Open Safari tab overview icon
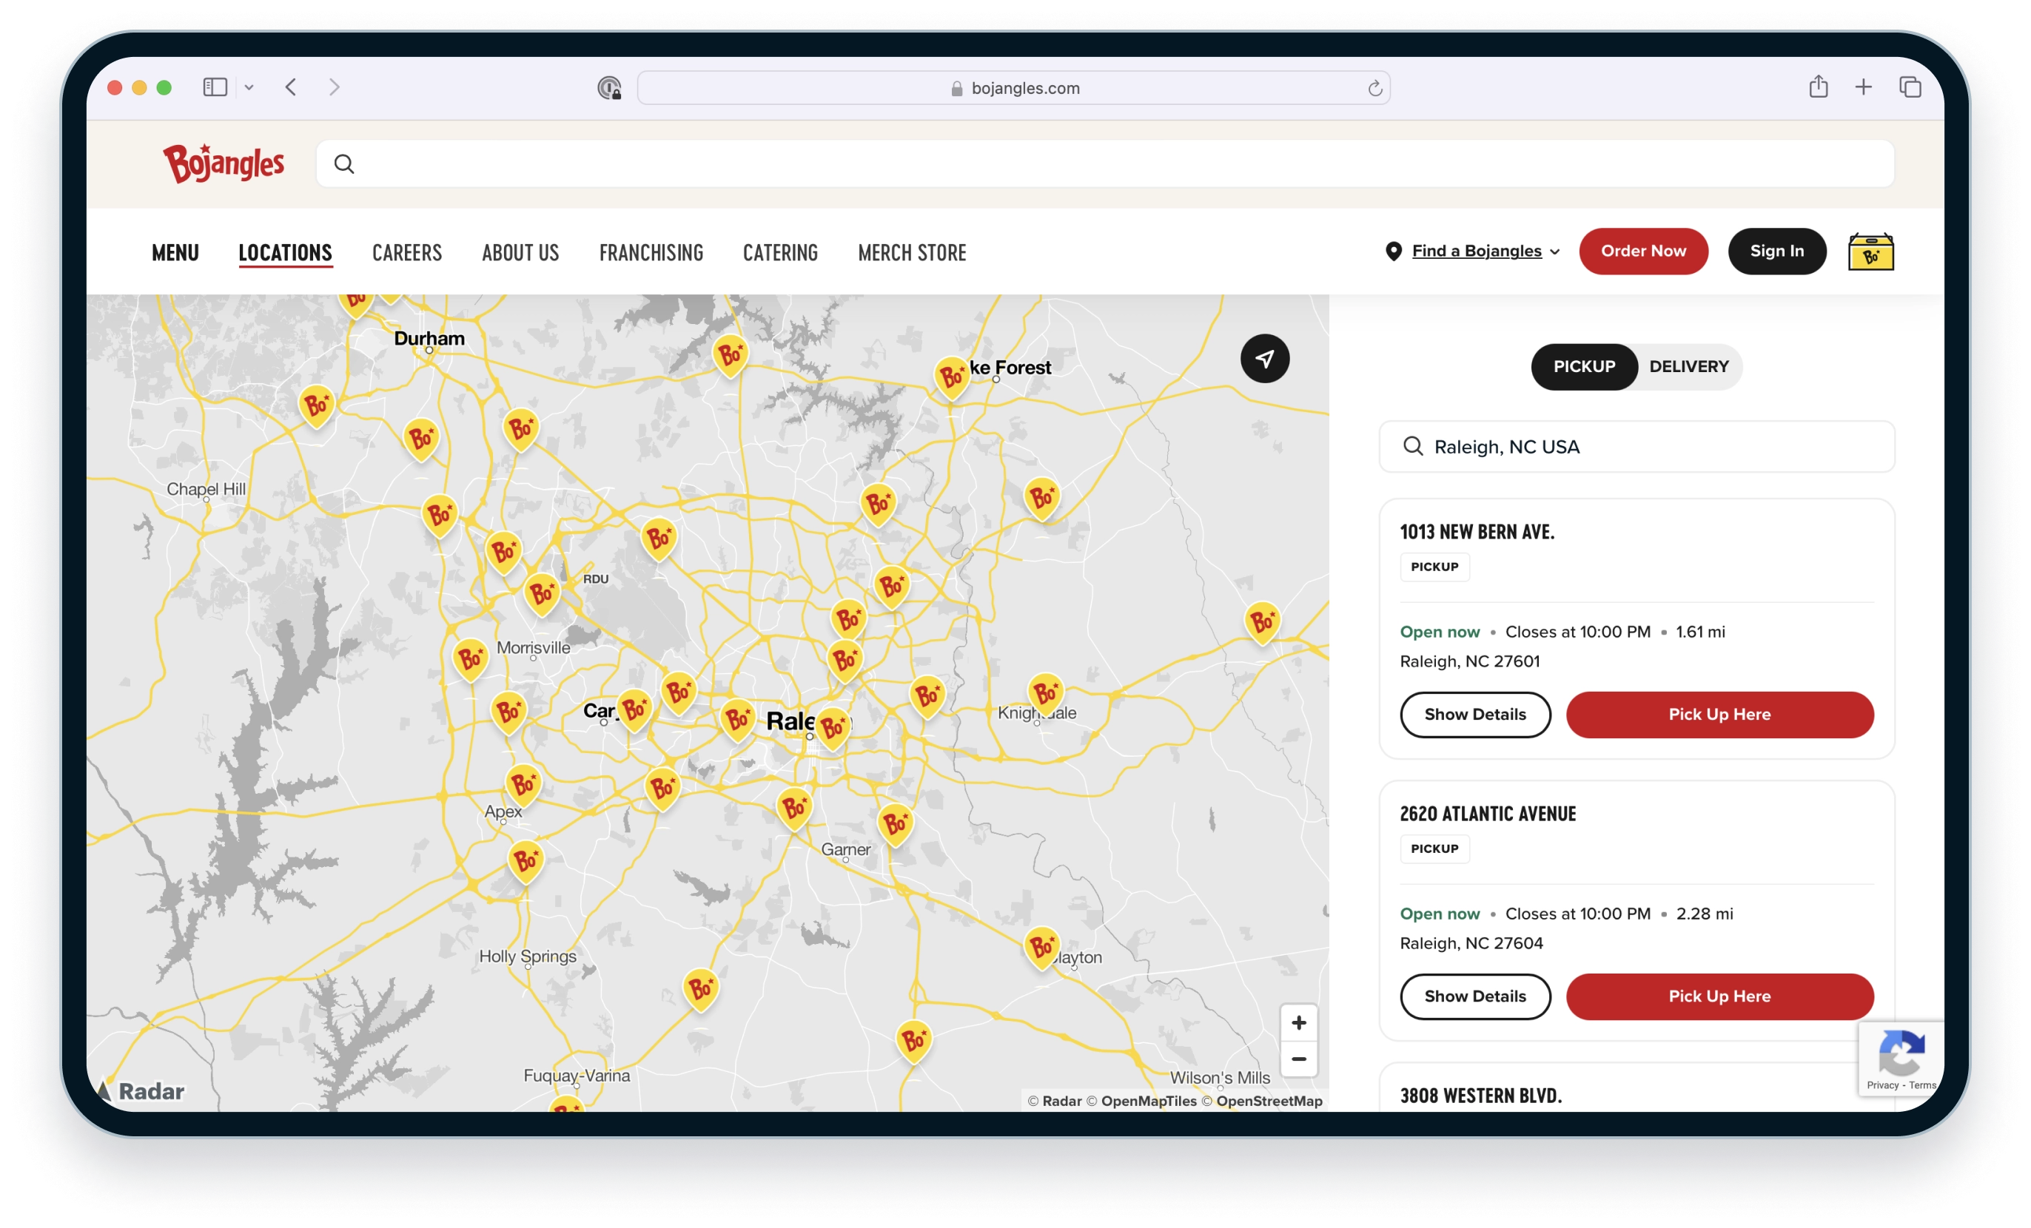The height and width of the screenshot is (1228, 2031). click(1910, 87)
